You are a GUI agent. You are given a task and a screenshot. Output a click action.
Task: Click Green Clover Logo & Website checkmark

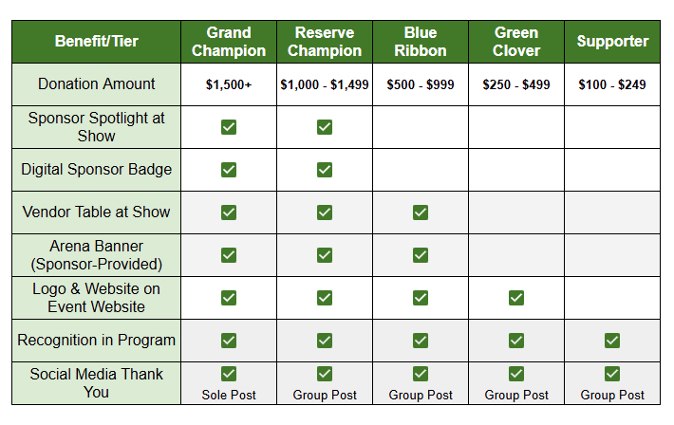pos(516,298)
